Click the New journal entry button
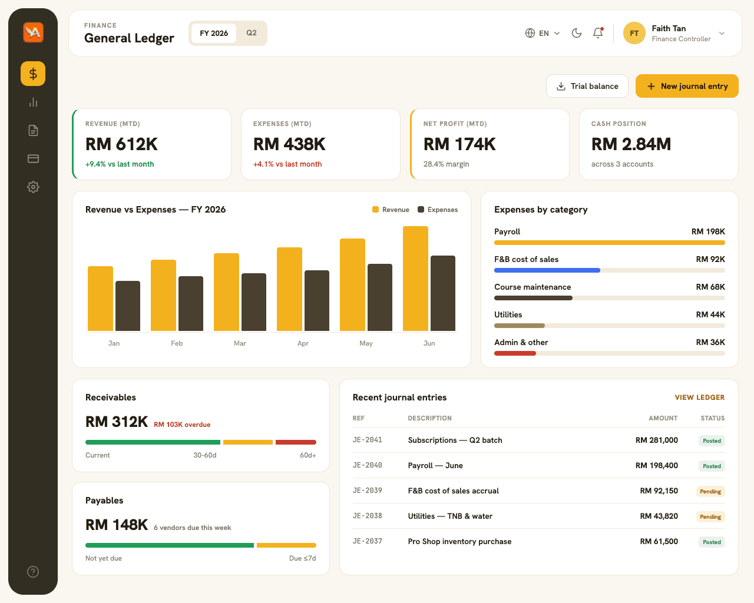 click(x=687, y=86)
